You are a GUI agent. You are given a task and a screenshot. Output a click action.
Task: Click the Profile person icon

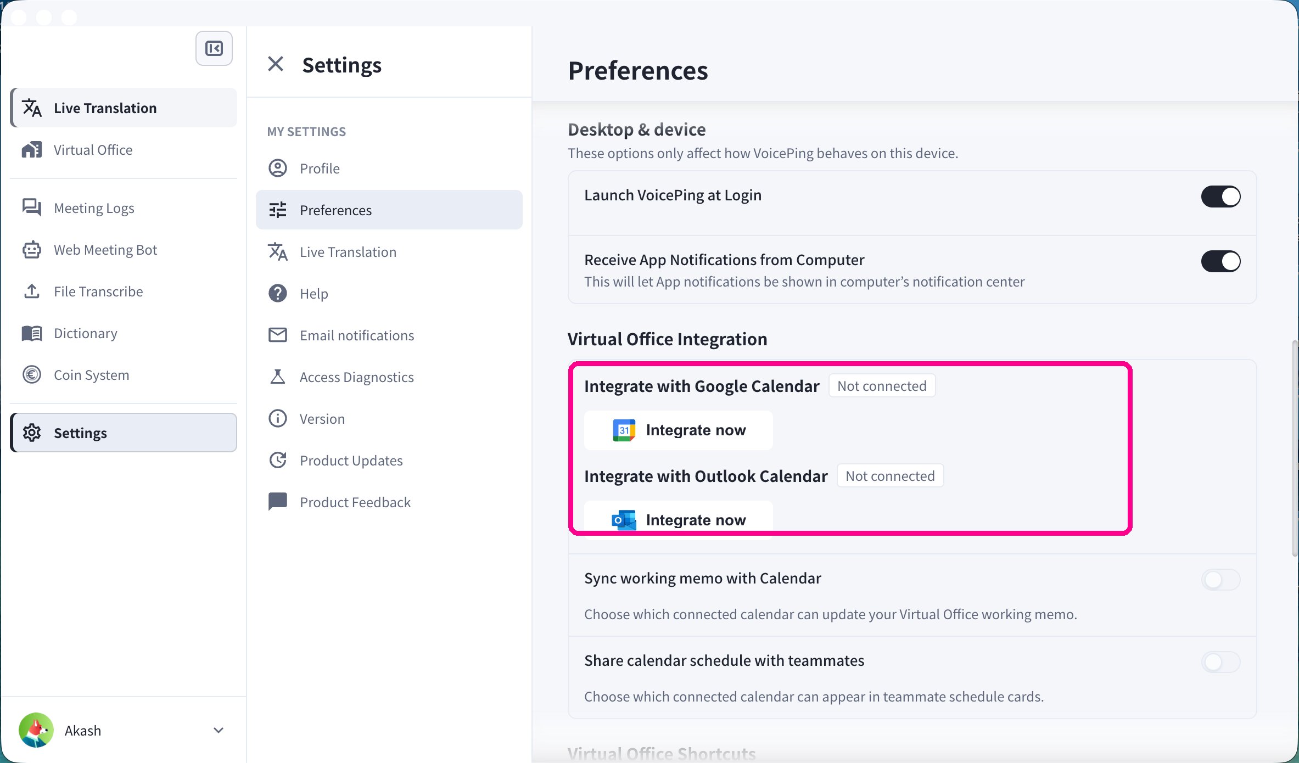pos(278,169)
